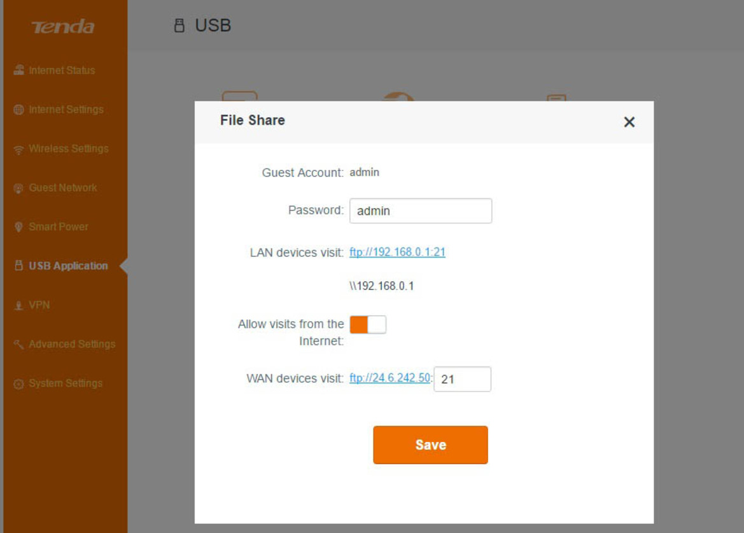The height and width of the screenshot is (533, 744).
Task: Open Guest Network menu item
Action: click(62, 188)
